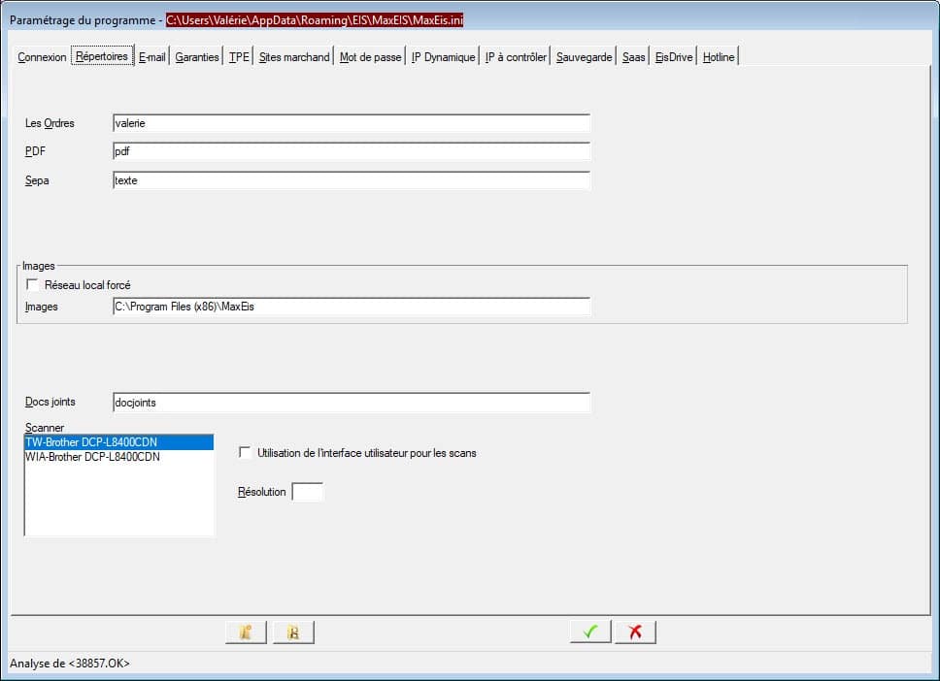
Task: Open the Connexion tab
Action: [42, 57]
